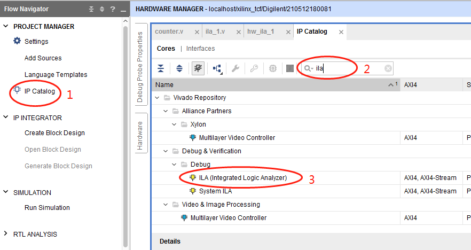Click the Details panel header
471x250 pixels.
(311, 241)
